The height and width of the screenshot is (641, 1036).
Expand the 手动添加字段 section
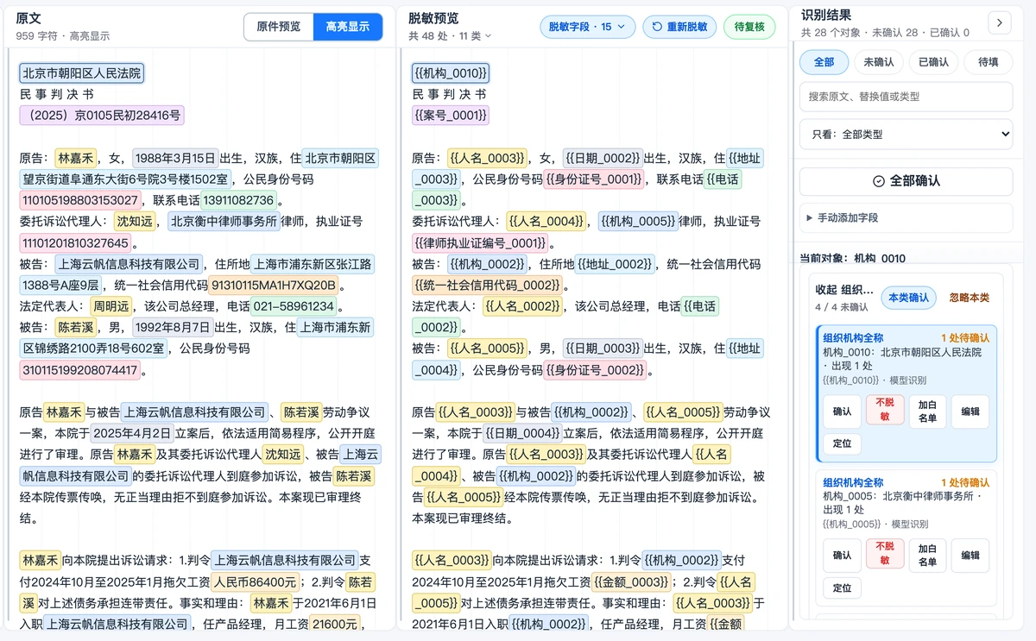click(x=906, y=217)
